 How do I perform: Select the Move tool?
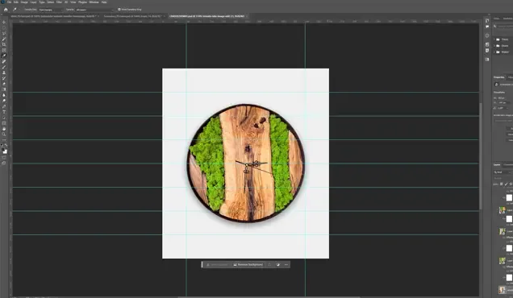pyautogui.click(x=4, y=23)
